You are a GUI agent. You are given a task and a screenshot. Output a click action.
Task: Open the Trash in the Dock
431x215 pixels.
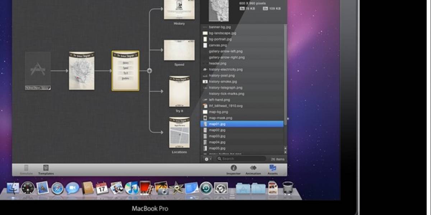coord(288,188)
